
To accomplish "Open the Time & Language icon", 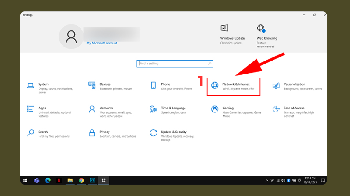I will pos(153,109).
